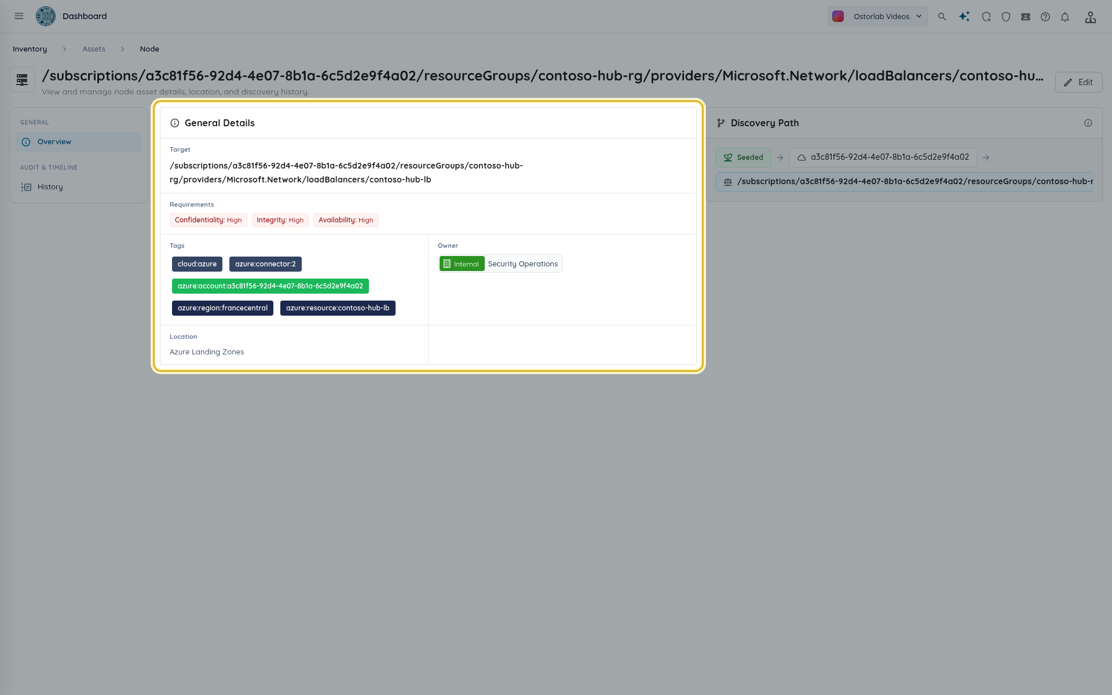This screenshot has width=1112, height=695.
Task: Click the first arrow in the Discovery Path
Action: tap(780, 158)
